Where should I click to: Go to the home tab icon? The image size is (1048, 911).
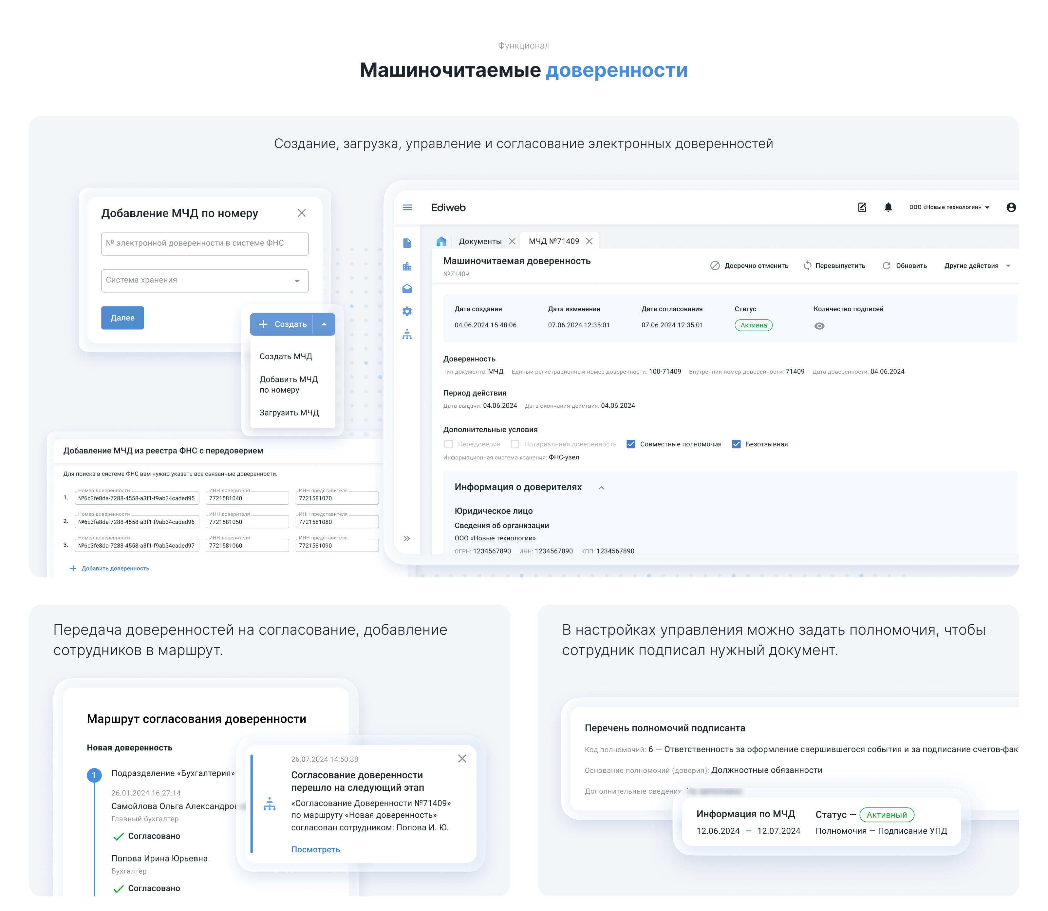tap(441, 242)
